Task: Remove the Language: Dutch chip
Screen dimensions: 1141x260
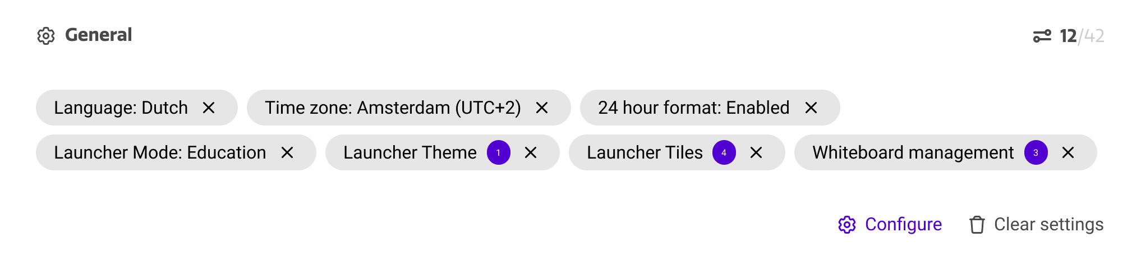Action: point(209,108)
